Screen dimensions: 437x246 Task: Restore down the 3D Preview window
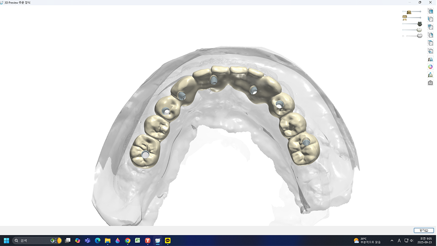point(420,2)
